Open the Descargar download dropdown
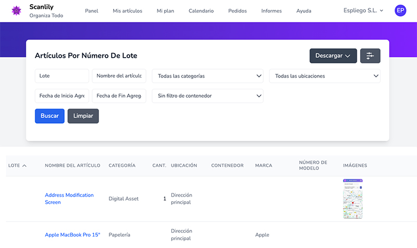417x248 pixels. pyautogui.click(x=333, y=56)
